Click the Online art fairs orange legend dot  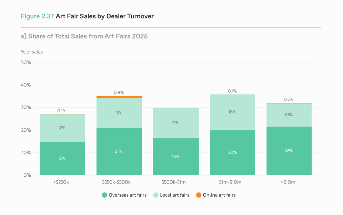(x=199, y=195)
